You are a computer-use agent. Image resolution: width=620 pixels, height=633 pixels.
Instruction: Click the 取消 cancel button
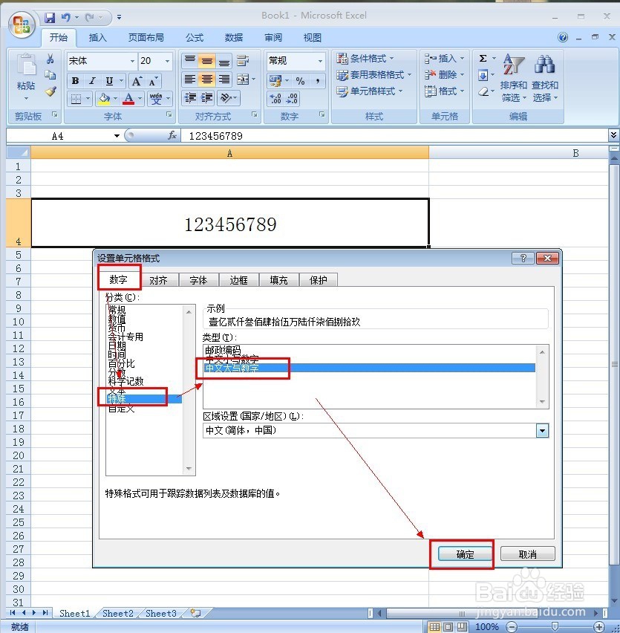(528, 554)
